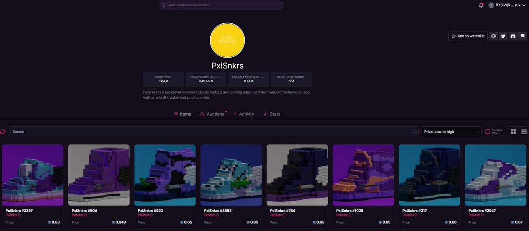Open the PxlSnkrs #504 sneaker image
The image size is (529, 231).
[x=99, y=175]
